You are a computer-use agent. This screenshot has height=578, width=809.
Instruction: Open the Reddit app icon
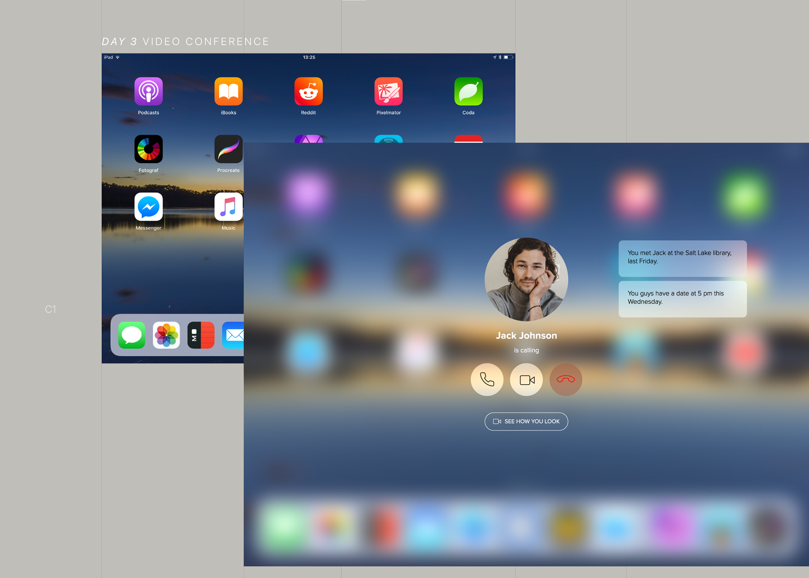coord(308,91)
